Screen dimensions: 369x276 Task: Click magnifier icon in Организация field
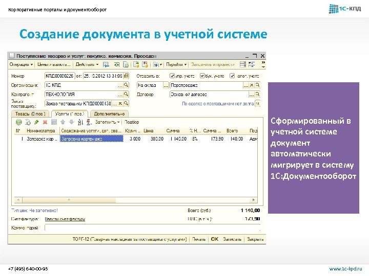[x=126, y=85]
